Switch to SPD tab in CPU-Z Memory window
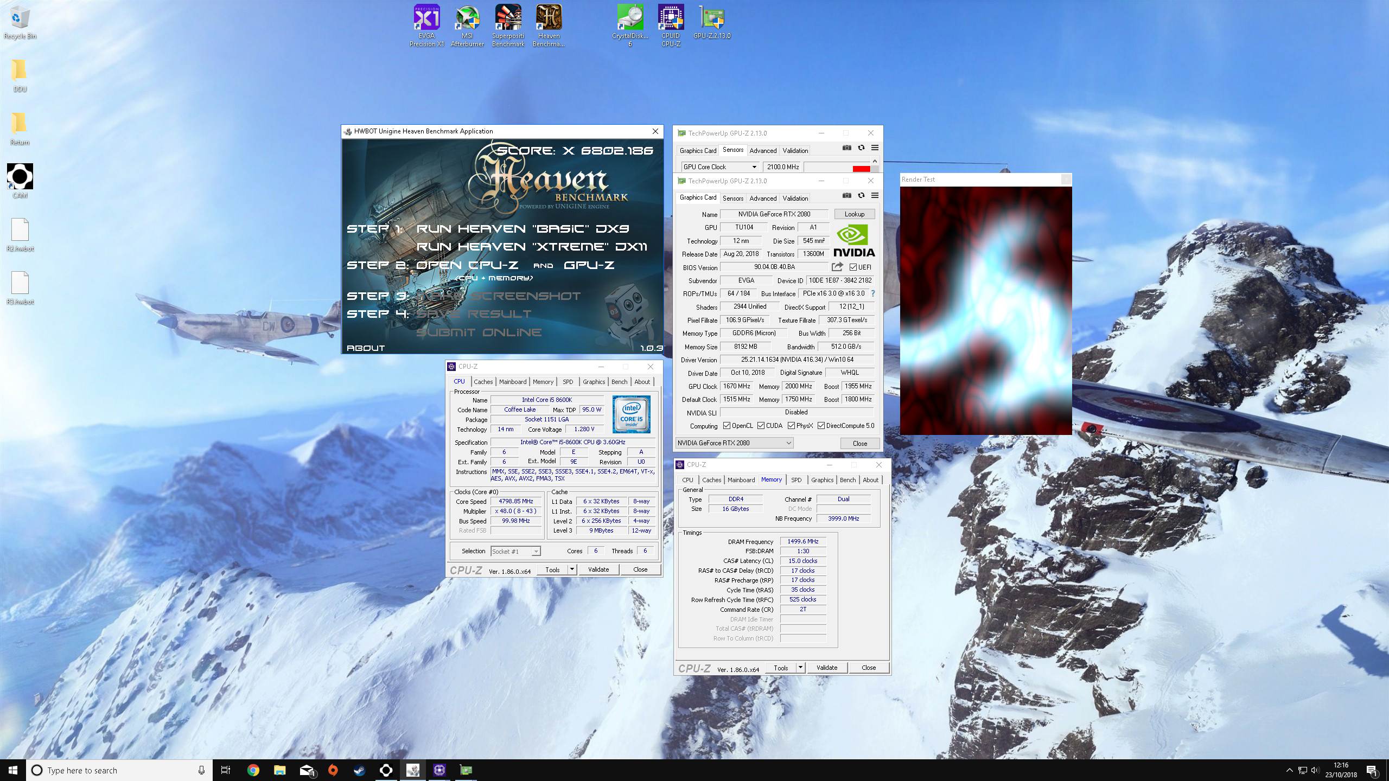This screenshot has width=1389, height=781. [796, 480]
